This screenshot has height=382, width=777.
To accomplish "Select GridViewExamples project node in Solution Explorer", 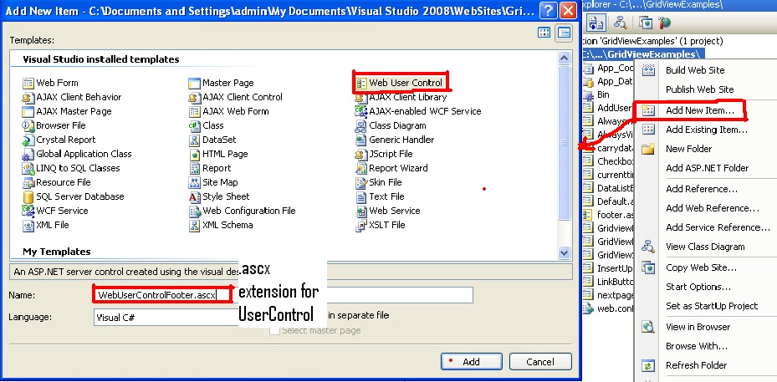I will coord(643,54).
